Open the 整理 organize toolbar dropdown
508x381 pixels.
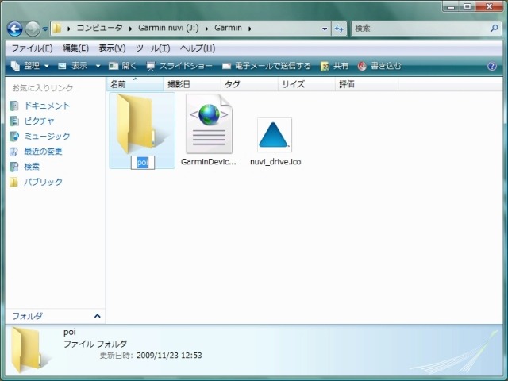pyautogui.click(x=30, y=66)
